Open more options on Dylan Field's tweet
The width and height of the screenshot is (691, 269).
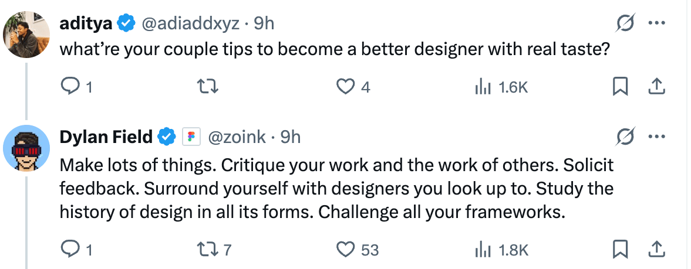[655, 137]
